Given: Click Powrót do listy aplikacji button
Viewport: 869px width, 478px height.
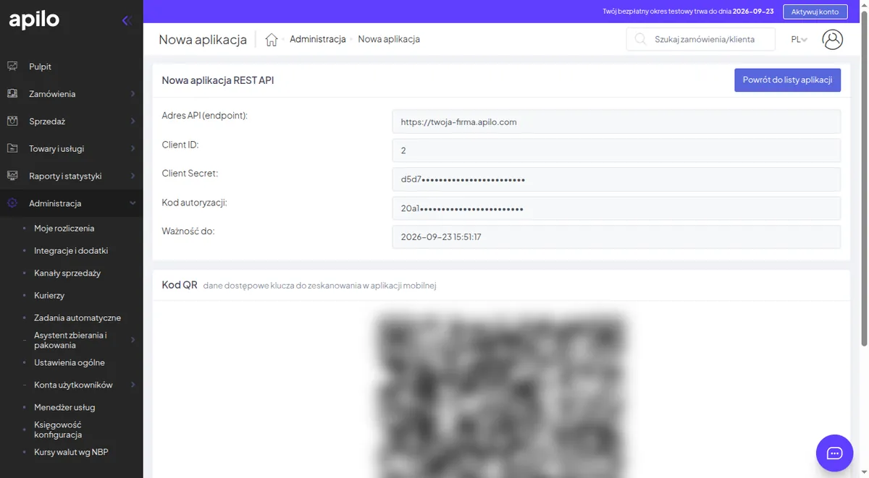Looking at the screenshot, I should coord(787,80).
